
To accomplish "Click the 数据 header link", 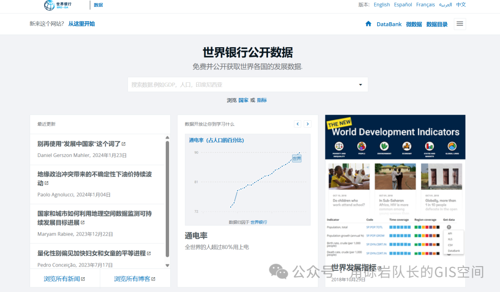I will [x=98, y=5].
